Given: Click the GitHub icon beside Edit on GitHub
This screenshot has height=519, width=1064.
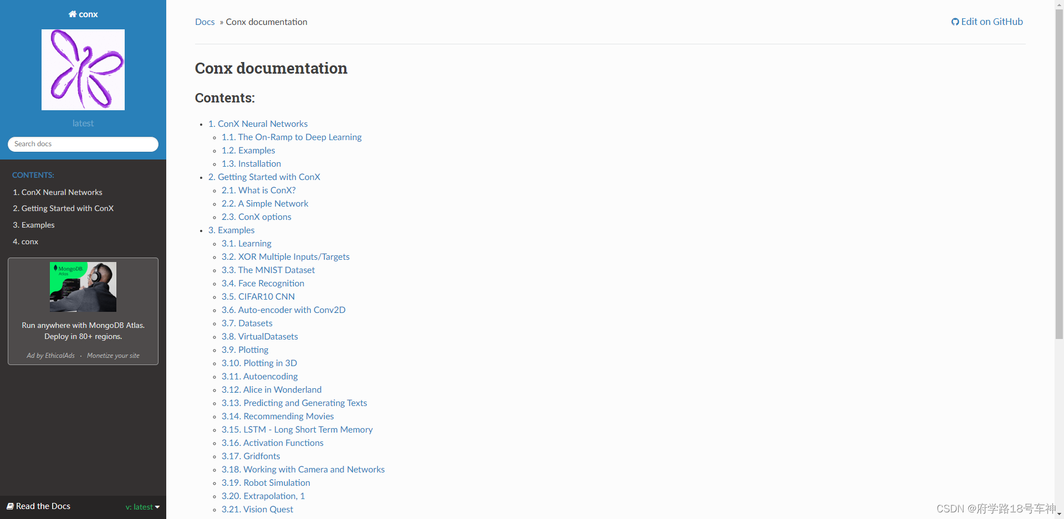Looking at the screenshot, I should tap(955, 22).
